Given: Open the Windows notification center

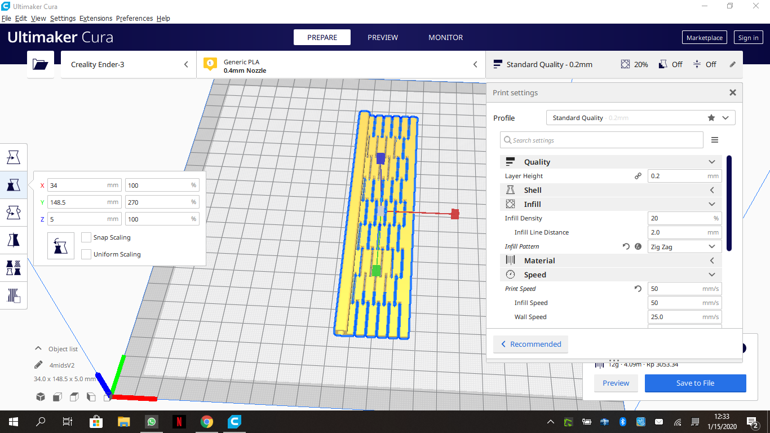Looking at the screenshot, I should point(752,421).
